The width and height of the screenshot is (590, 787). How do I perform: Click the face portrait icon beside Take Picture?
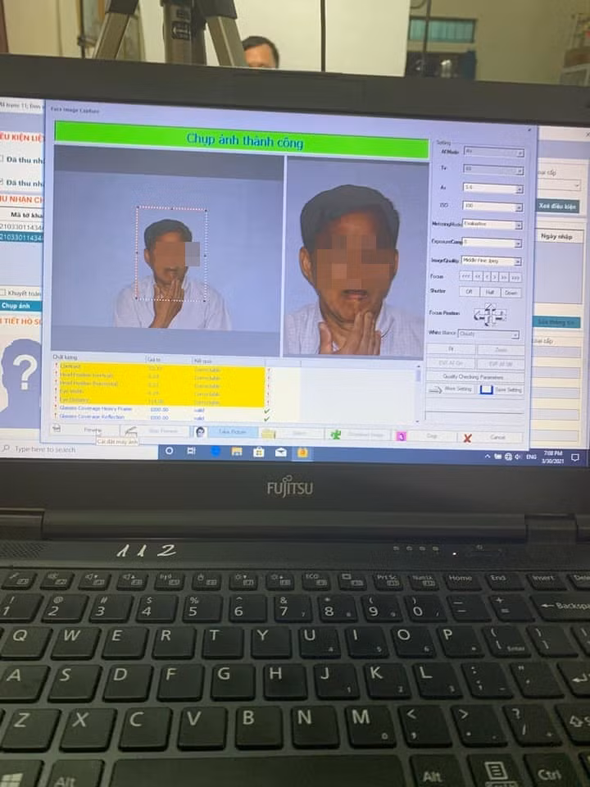[200, 432]
